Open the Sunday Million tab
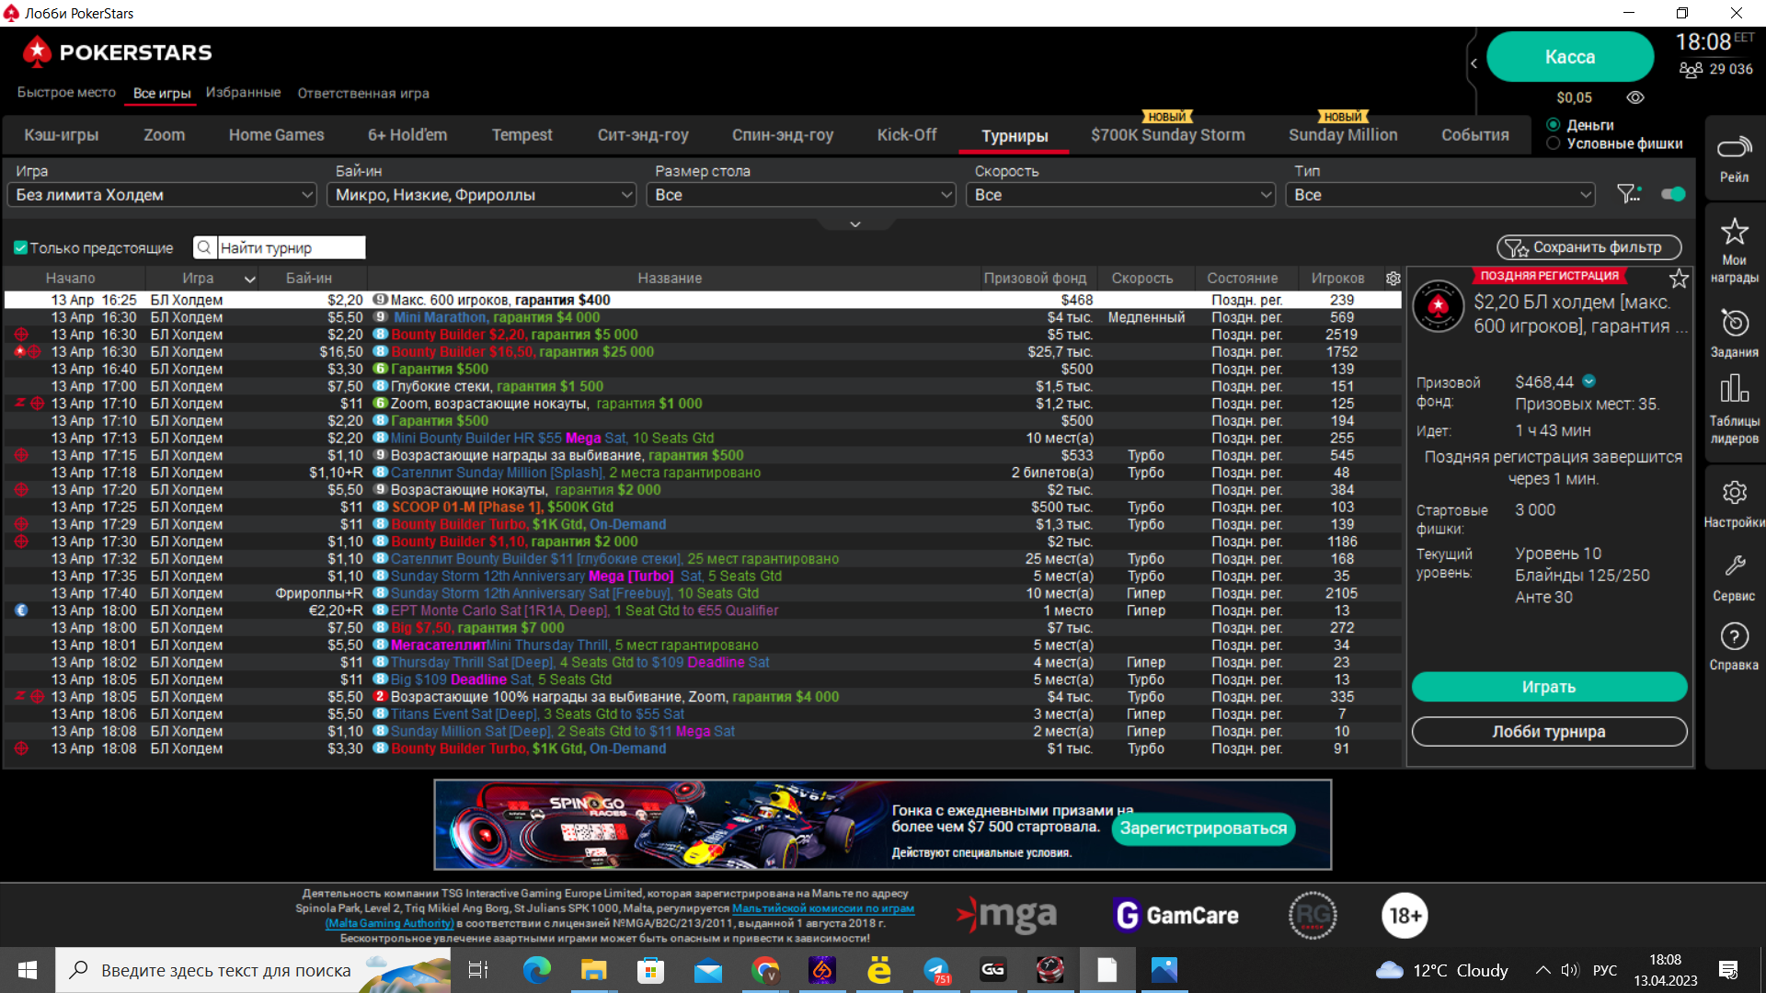The image size is (1766, 993). pyautogui.click(x=1343, y=135)
